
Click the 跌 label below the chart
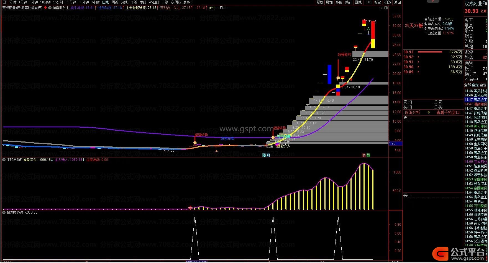pos(368,155)
